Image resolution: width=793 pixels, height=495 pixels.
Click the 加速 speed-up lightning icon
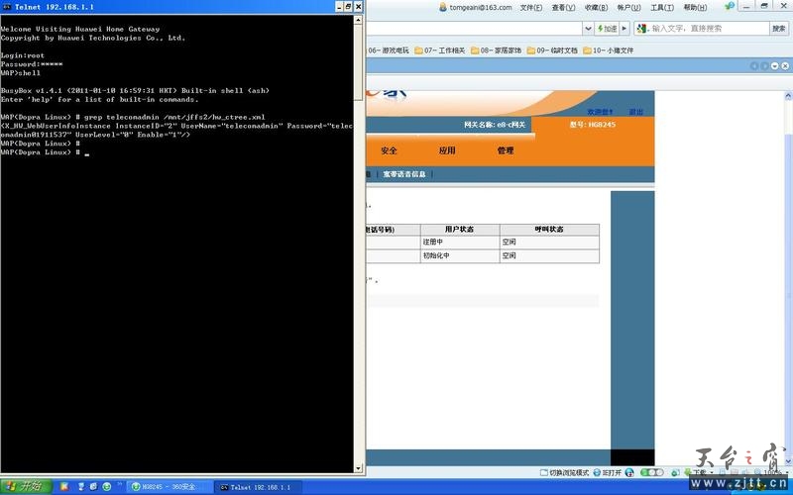point(599,29)
